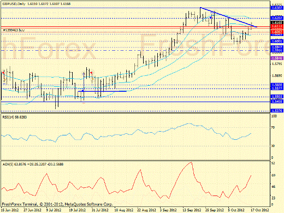Click the #5399463 buy order label
Image resolution: width=284 pixels, height=213 pixels.
click(x=14, y=30)
